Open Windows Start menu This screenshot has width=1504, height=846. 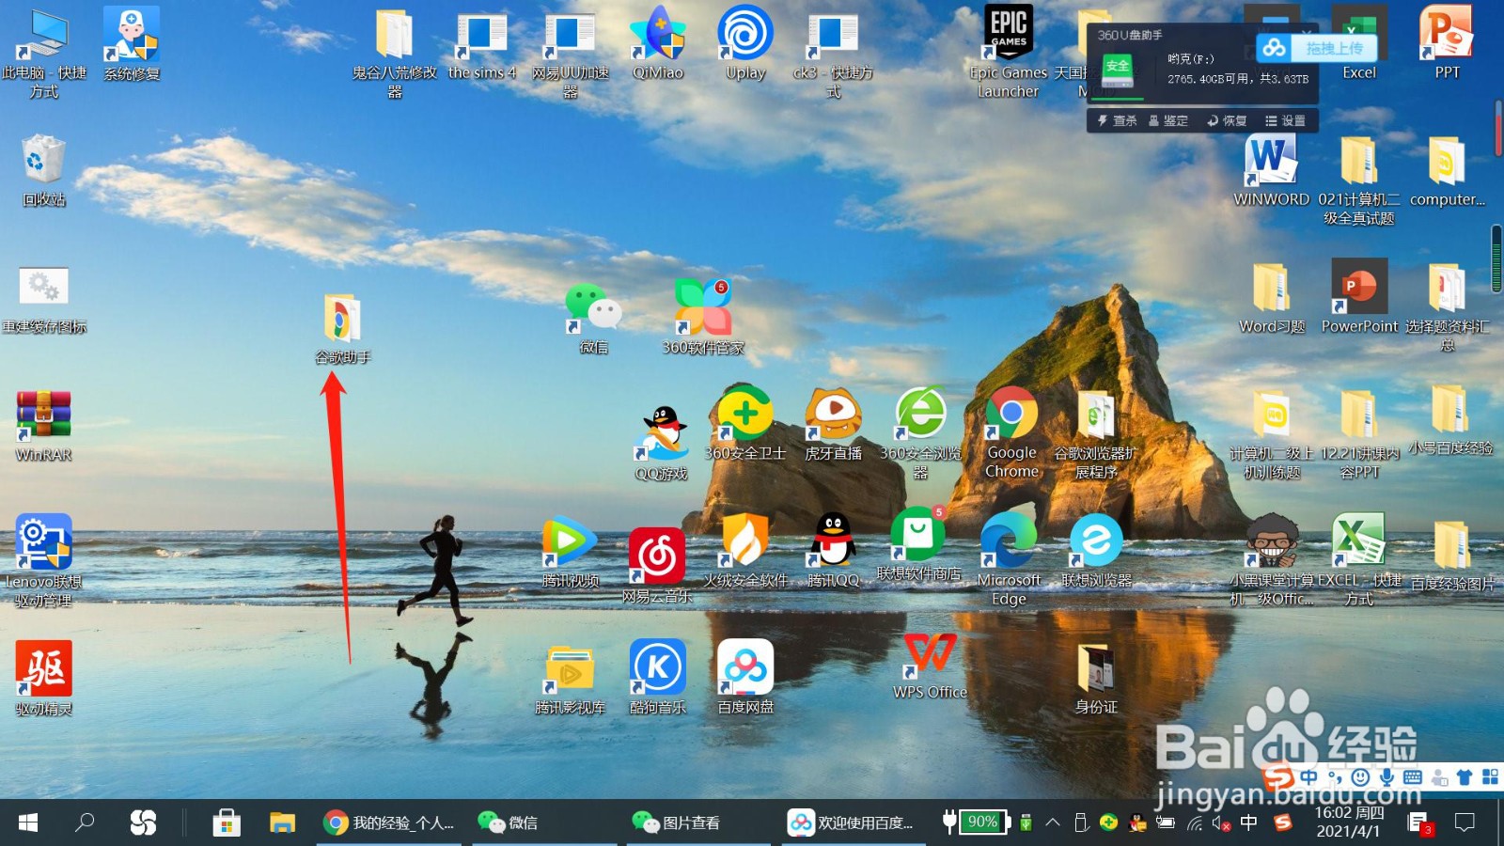coord(28,822)
